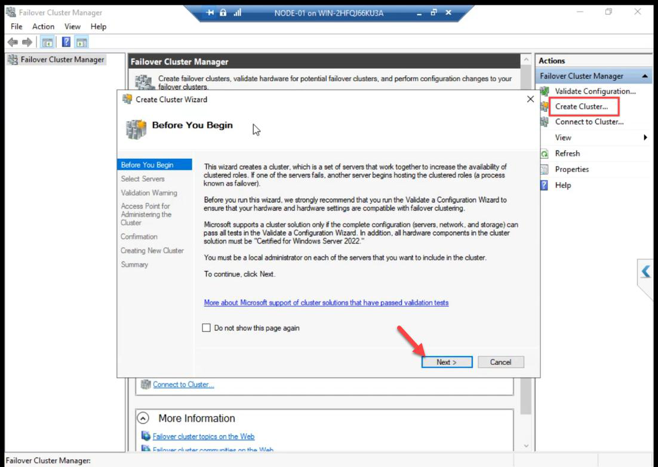658x467 pixels.
Task: Click the side panel left-chevron handle
Action: (646, 272)
